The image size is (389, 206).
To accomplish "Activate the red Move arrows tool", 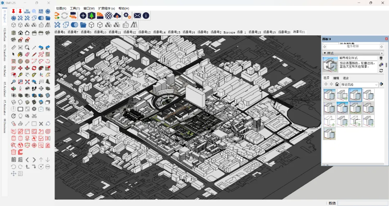I will 20,68.
